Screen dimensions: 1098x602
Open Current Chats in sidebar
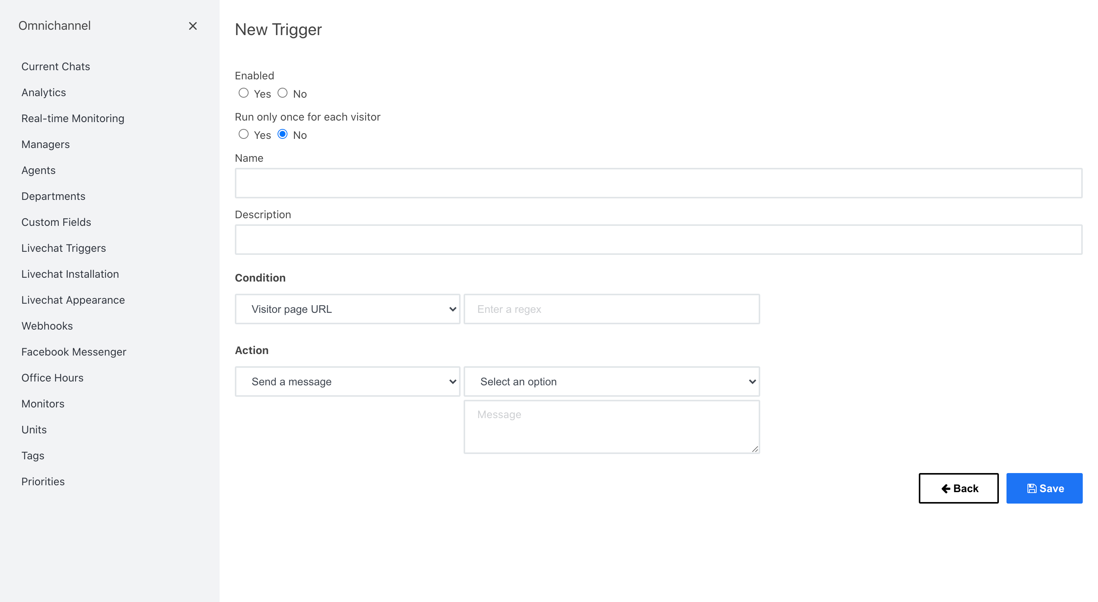tap(56, 66)
